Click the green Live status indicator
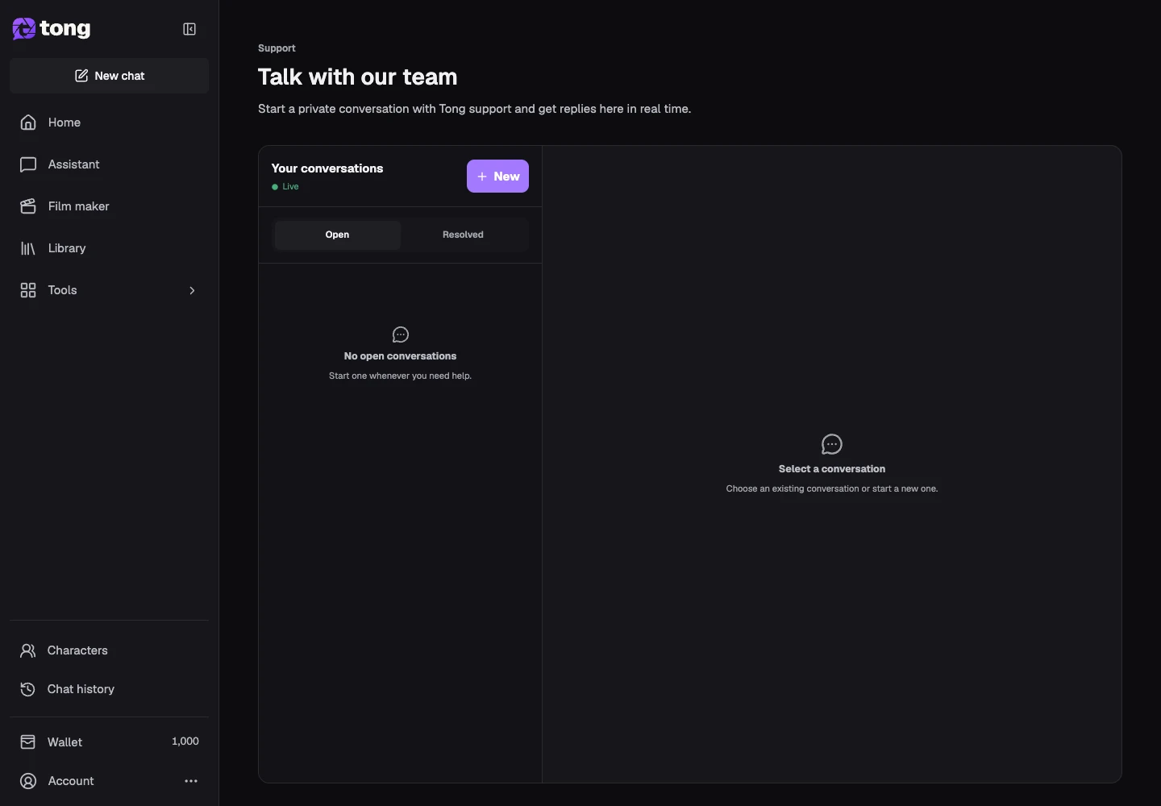Viewport: 1161px width, 806px height. 285,186
